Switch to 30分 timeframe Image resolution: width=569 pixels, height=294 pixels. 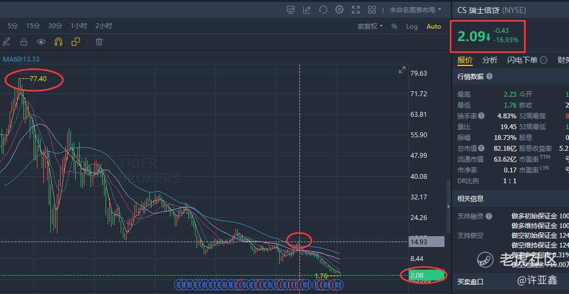pos(55,26)
